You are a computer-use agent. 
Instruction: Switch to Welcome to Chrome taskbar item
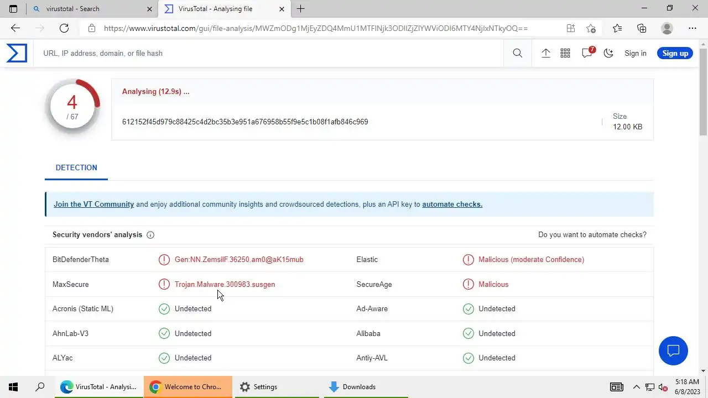188,387
